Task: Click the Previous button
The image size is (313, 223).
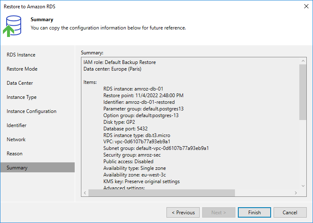Action: (183, 213)
